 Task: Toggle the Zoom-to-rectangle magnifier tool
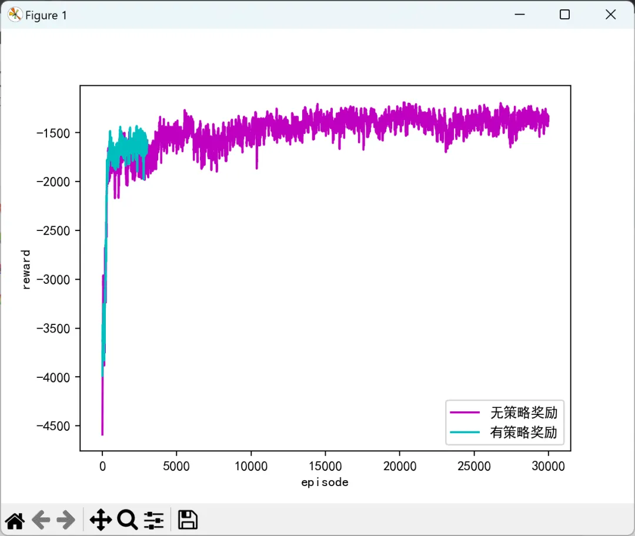128,520
